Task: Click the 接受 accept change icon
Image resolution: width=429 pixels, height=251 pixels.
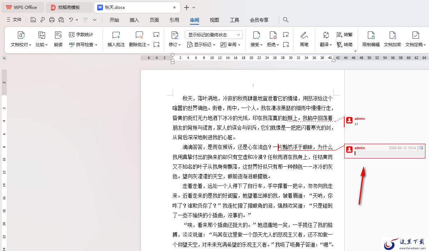Action: pyautogui.click(x=256, y=35)
